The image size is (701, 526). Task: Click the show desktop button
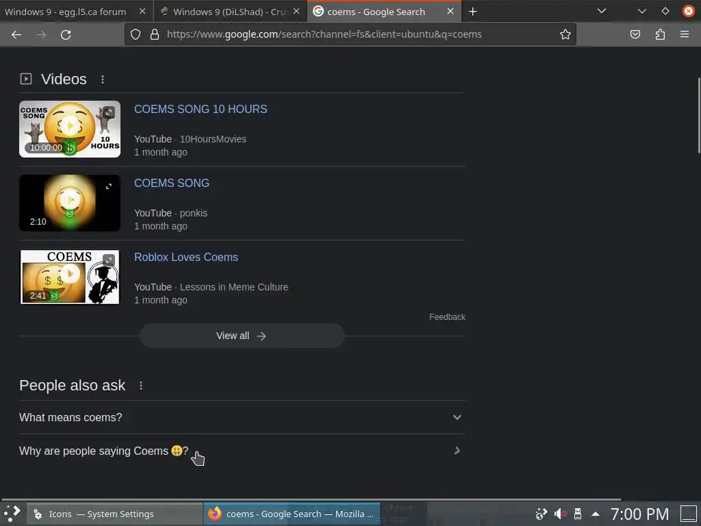[688, 514]
